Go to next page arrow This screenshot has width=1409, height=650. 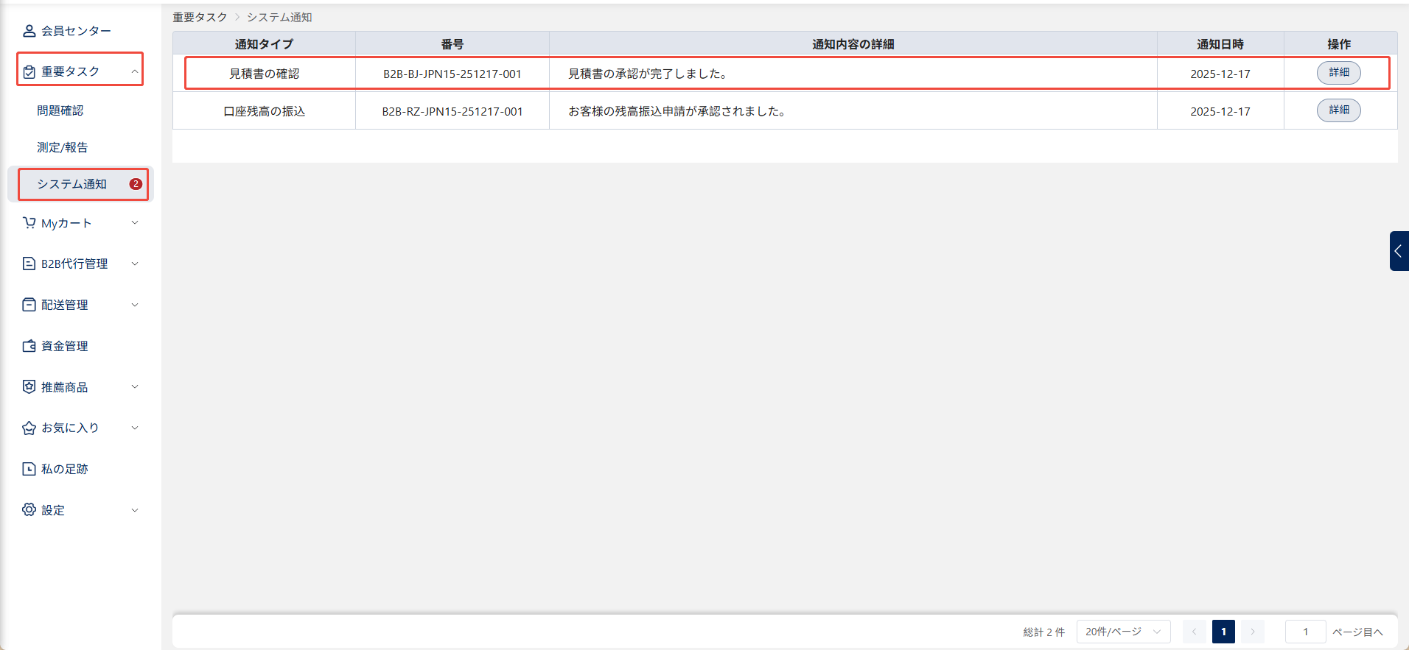click(1252, 632)
